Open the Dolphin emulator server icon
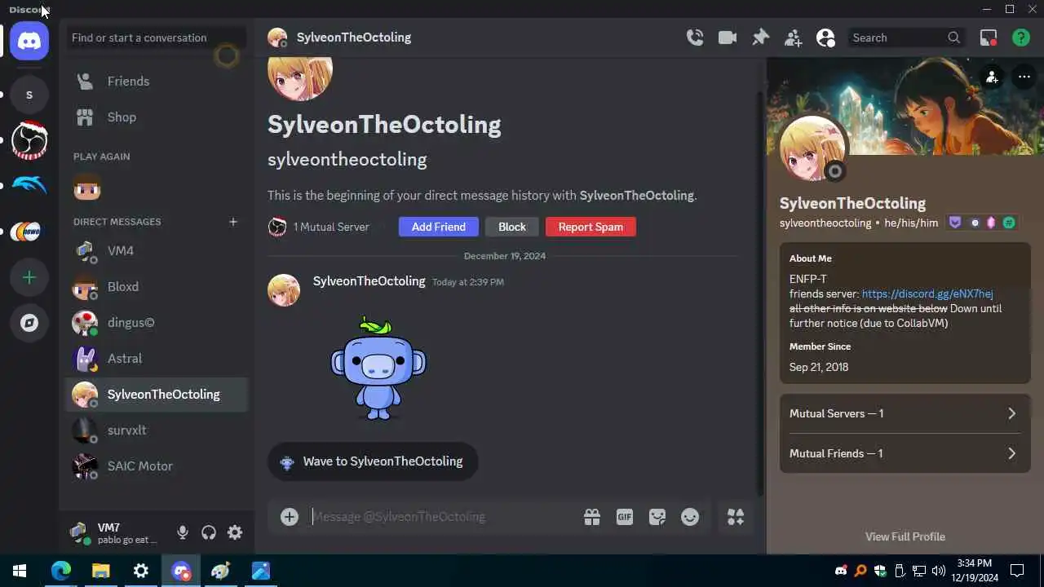 pos(29,186)
